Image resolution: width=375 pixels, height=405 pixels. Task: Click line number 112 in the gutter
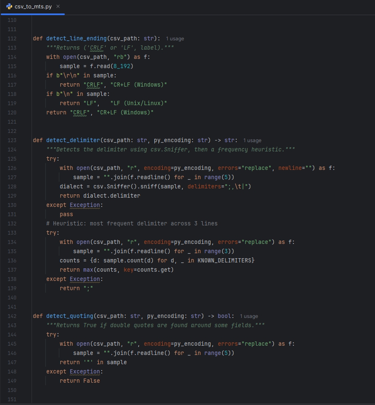click(12, 38)
